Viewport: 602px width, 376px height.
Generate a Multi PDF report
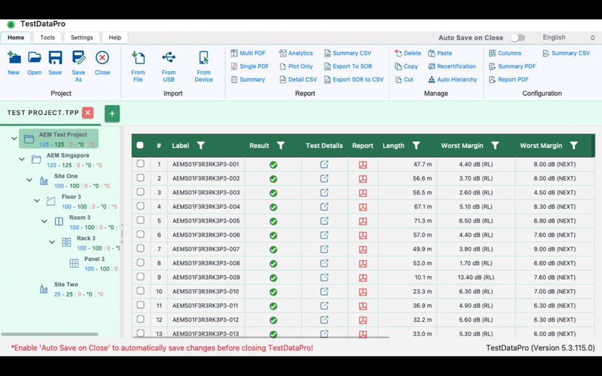pos(248,53)
